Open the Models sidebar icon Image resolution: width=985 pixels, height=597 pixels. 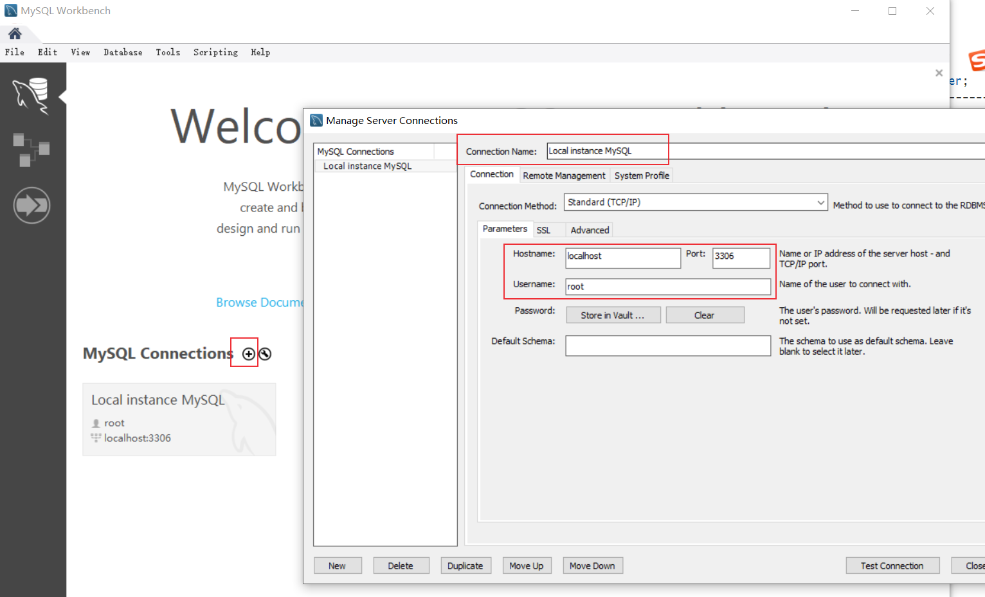tap(31, 150)
